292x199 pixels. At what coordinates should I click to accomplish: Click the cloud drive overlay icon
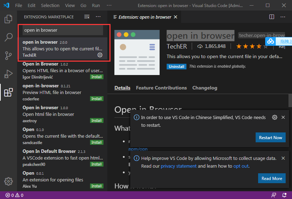coord(270,41)
